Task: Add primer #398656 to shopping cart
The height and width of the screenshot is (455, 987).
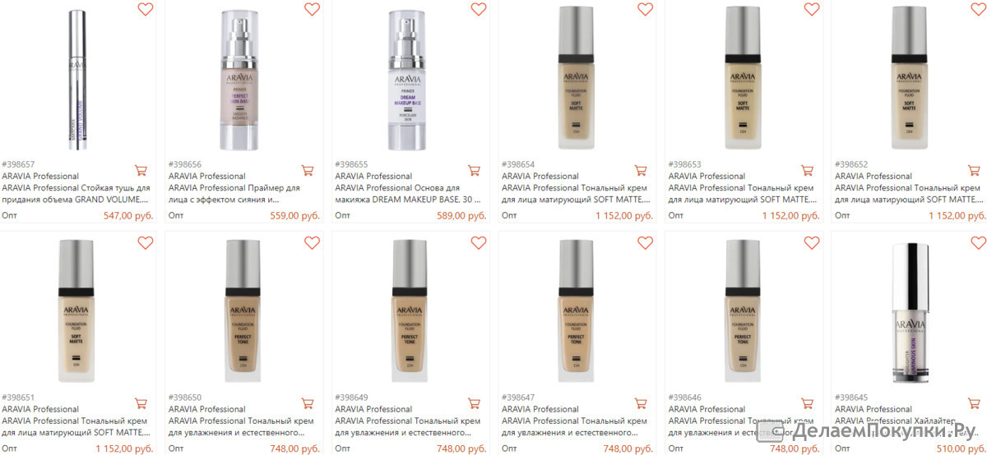Action: click(x=308, y=171)
